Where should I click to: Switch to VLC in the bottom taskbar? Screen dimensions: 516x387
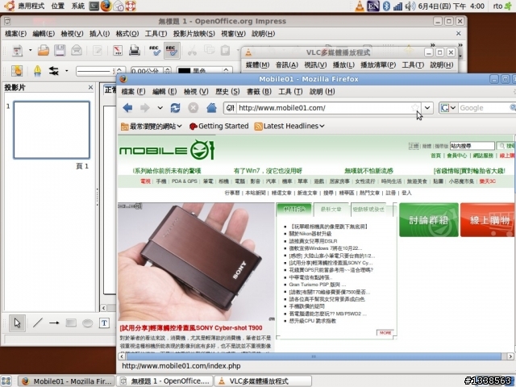click(263, 381)
